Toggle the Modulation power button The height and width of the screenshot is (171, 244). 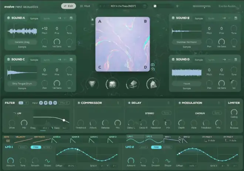coord(180,103)
